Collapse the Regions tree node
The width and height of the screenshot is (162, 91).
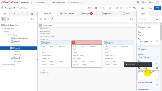pos(2,32)
